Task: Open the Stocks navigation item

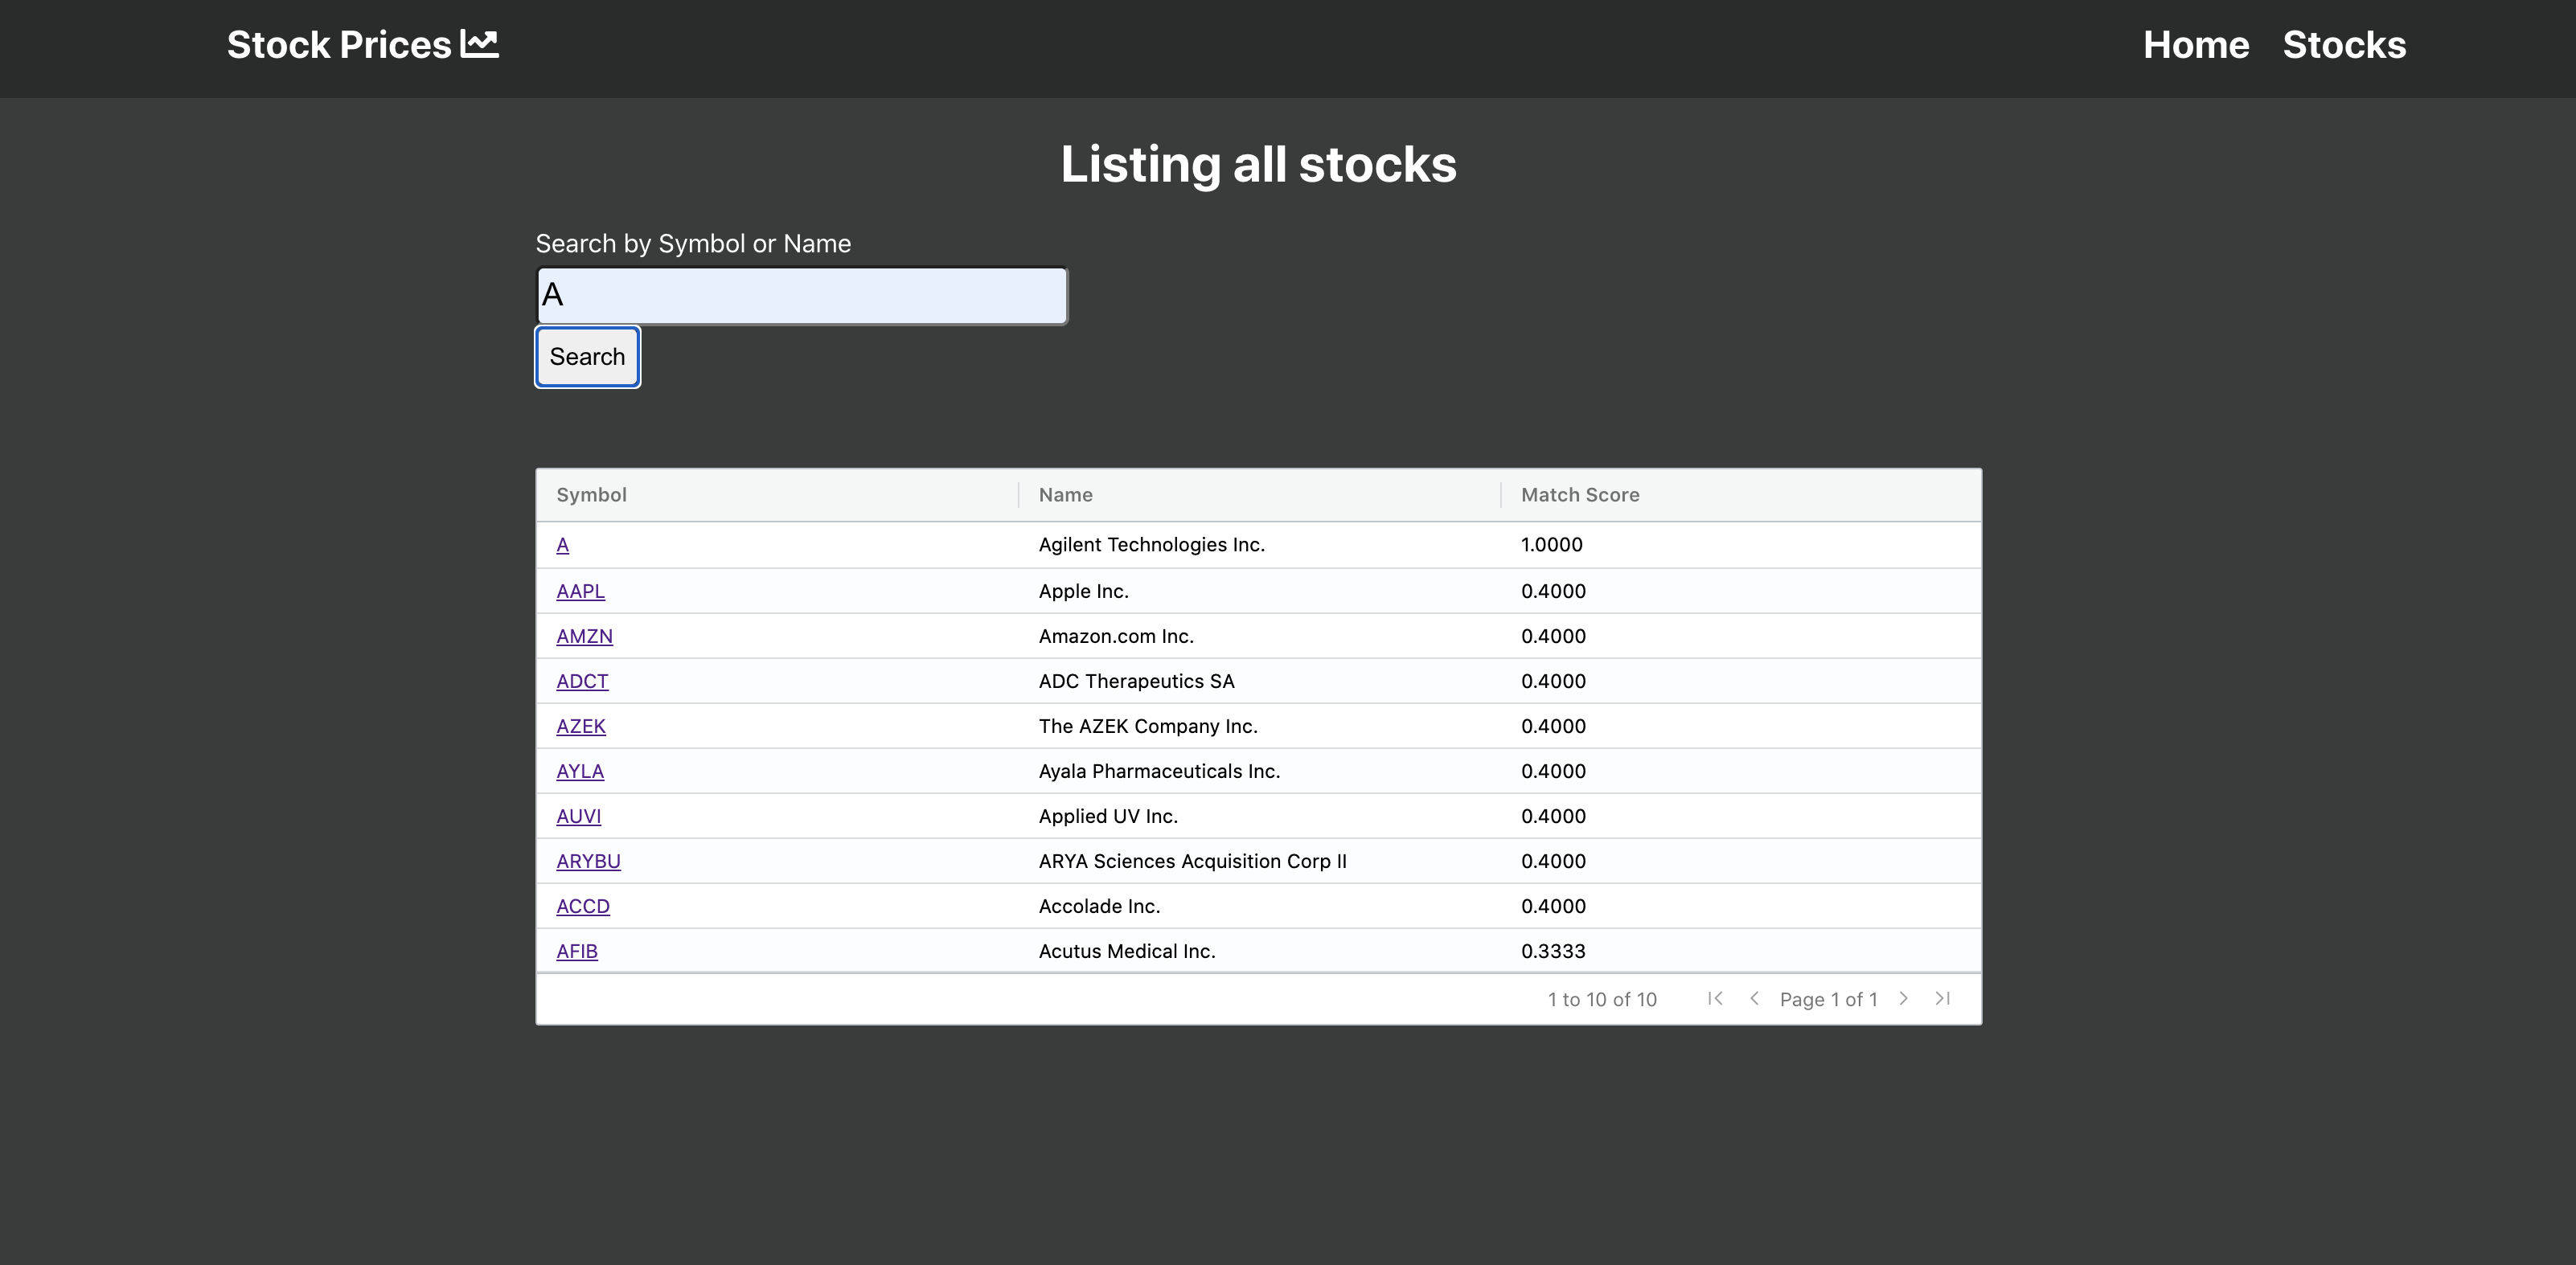Action: pos(2344,44)
